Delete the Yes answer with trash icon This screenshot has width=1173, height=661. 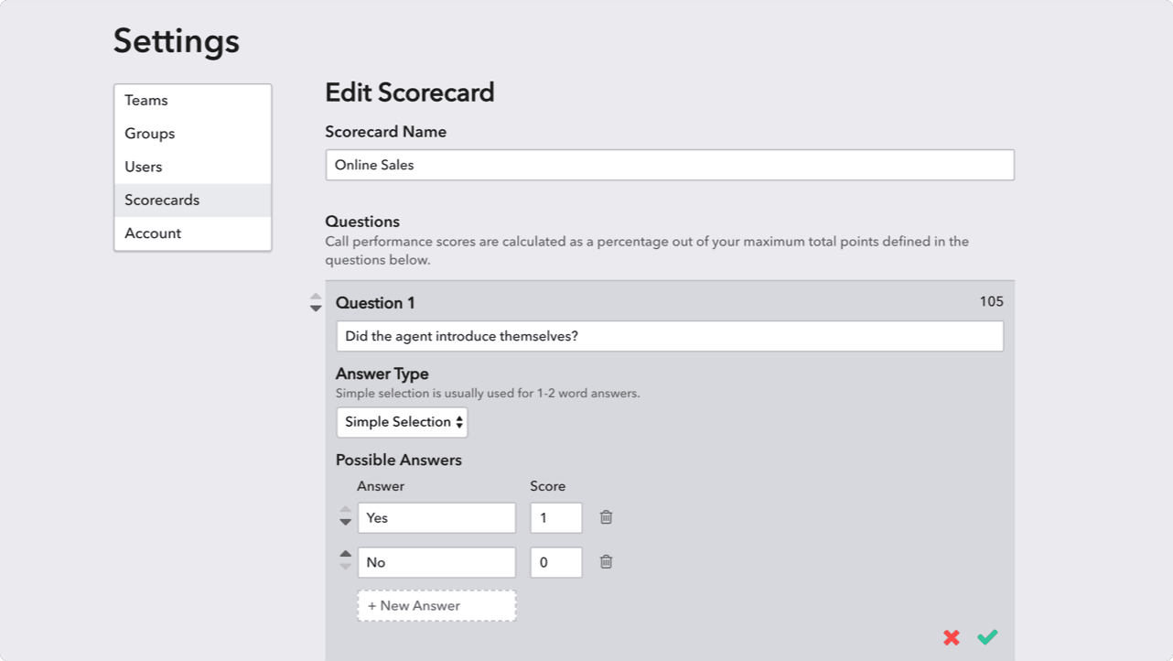tap(606, 517)
